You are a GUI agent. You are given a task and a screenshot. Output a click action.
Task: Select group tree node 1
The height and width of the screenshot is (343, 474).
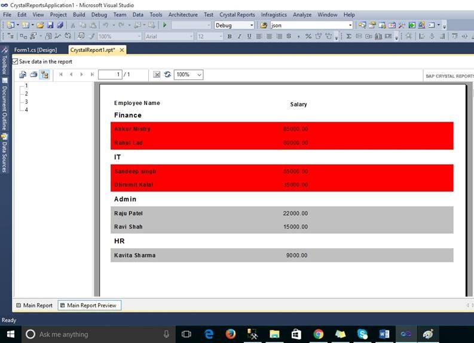coord(27,85)
